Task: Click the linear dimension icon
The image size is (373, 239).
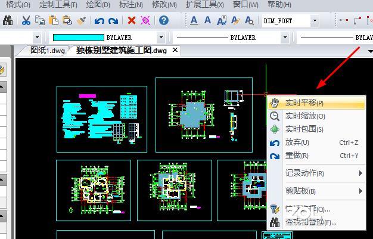Action: (x=344, y=20)
